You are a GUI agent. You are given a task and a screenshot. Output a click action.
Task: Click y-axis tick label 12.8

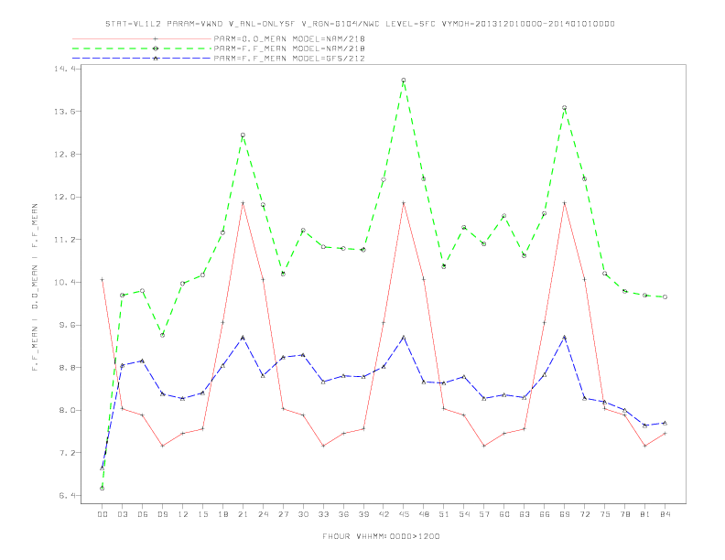[x=63, y=154]
